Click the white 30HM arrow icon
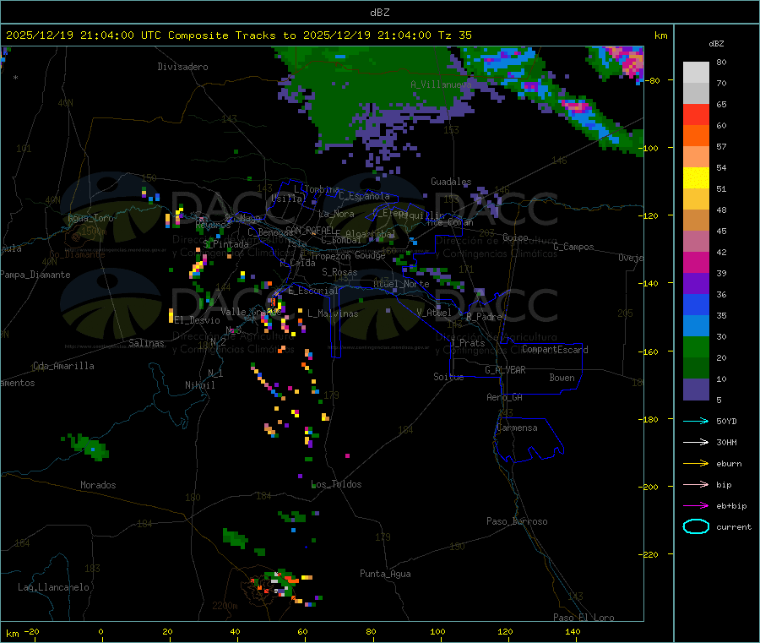 pyautogui.click(x=696, y=442)
